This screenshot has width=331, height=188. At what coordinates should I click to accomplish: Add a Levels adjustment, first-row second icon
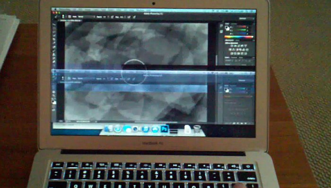pos(235,46)
